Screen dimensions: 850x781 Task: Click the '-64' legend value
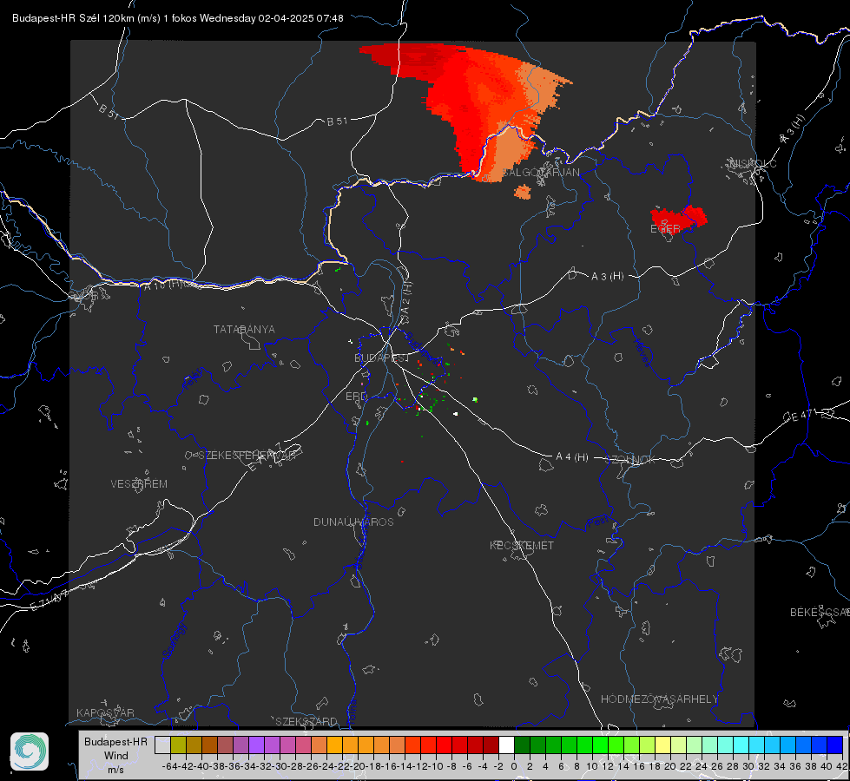[x=170, y=766]
